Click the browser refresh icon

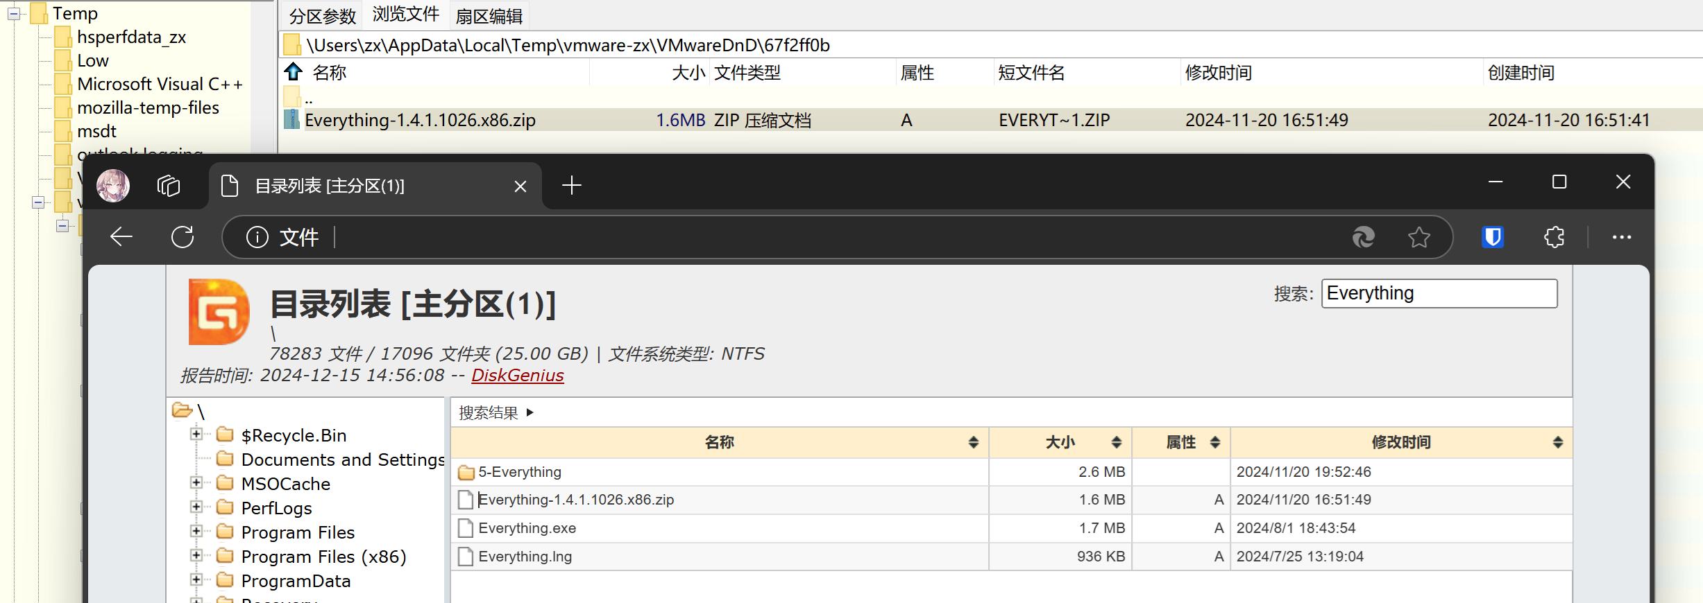click(x=183, y=237)
